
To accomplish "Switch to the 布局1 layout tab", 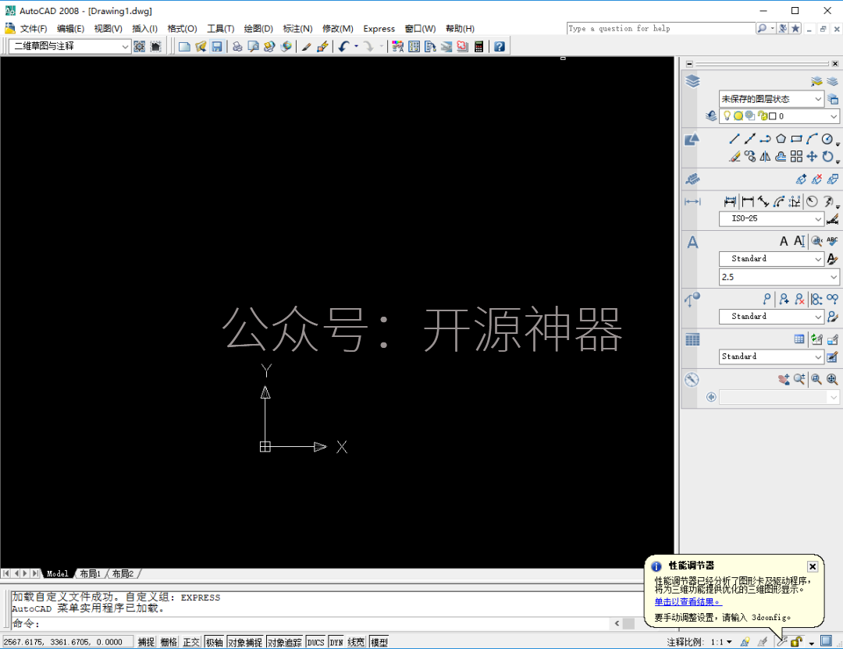I will (x=91, y=574).
